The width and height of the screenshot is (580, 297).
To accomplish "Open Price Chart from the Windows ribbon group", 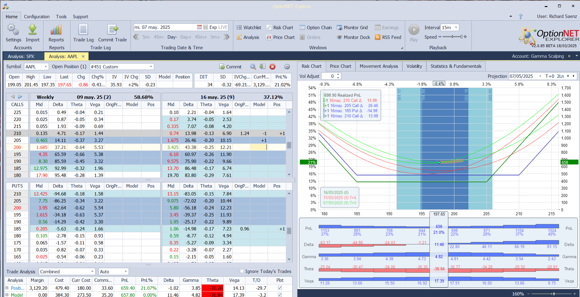I will [x=280, y=37].
